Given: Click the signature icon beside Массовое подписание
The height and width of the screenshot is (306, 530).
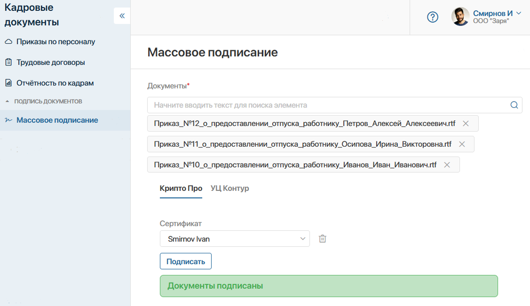Looking at the screenshot, I should click(x=8, y=120).
